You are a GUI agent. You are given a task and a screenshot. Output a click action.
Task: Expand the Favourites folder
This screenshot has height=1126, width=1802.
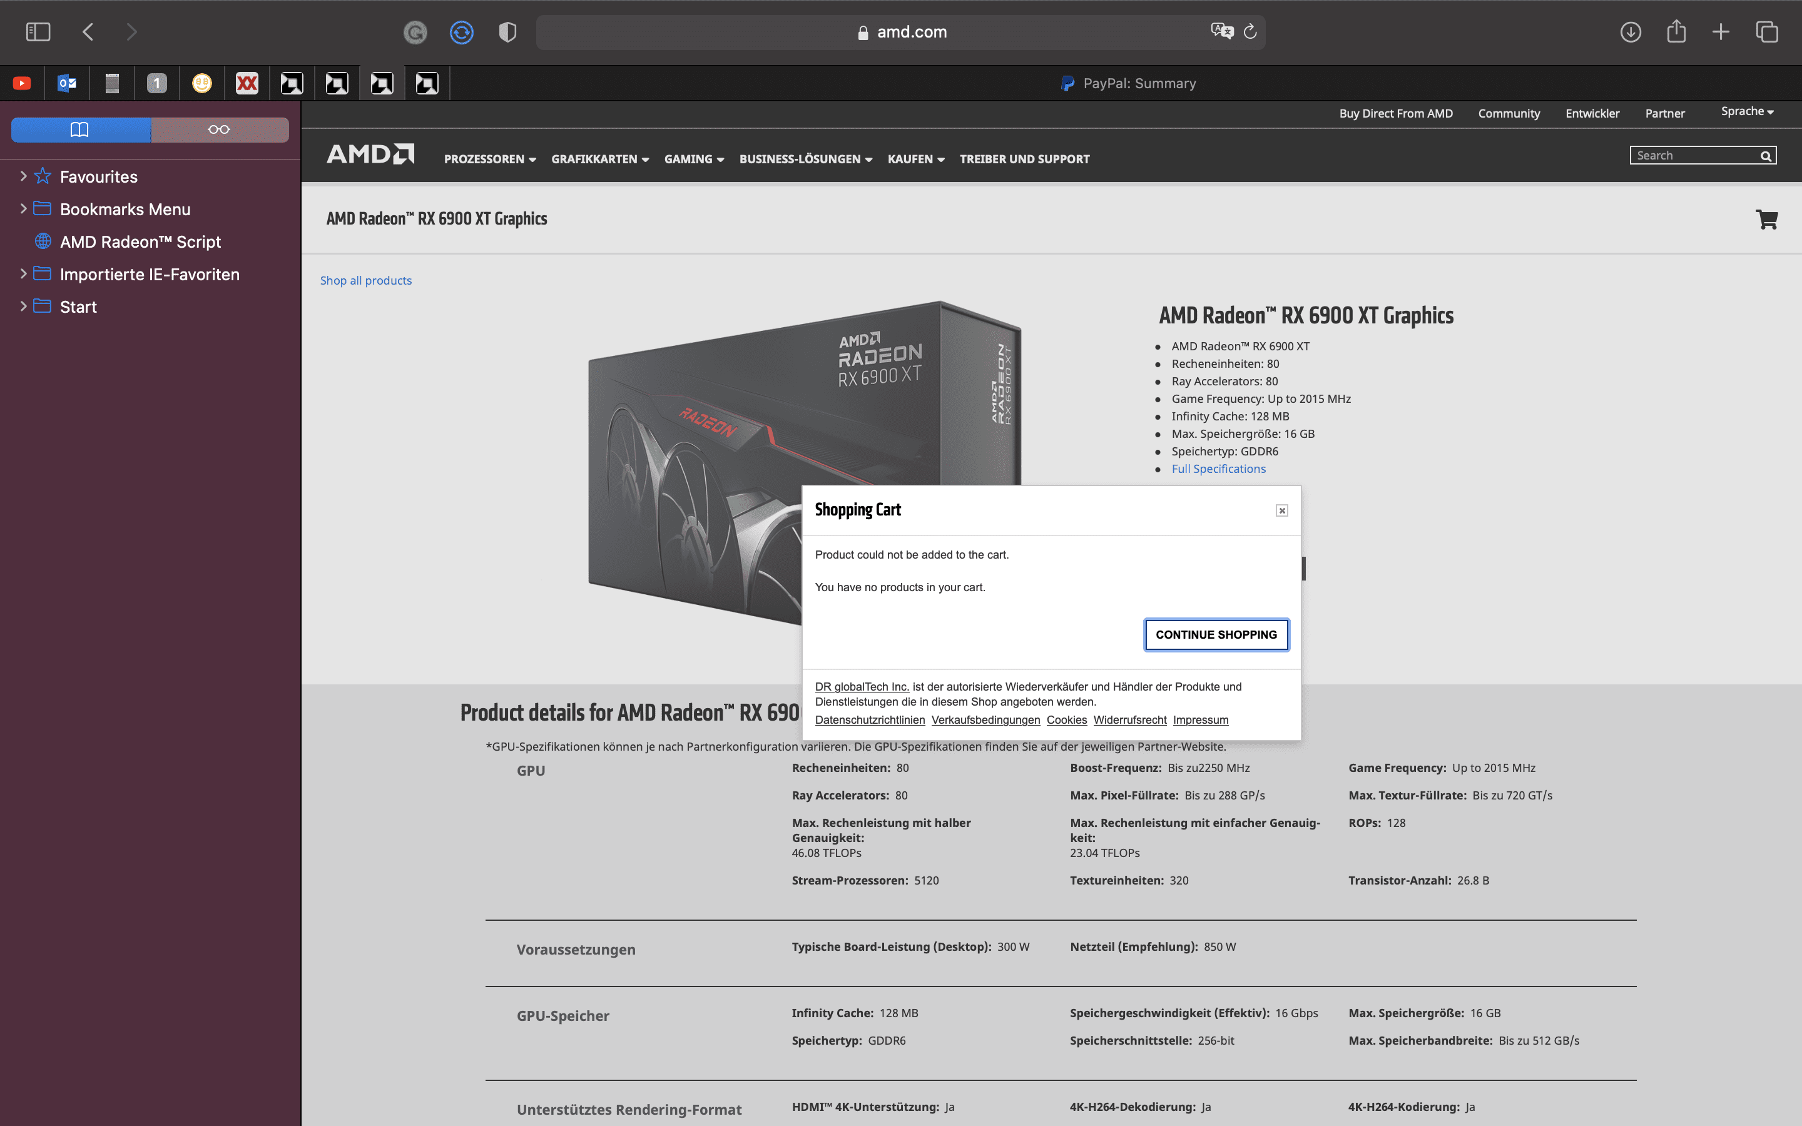[23, 176]
